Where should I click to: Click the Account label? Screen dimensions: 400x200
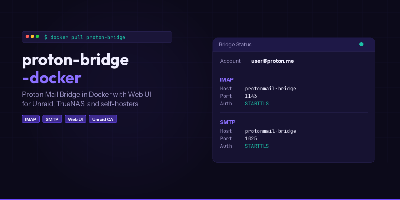pyautogui.click(x=230, y=61)
